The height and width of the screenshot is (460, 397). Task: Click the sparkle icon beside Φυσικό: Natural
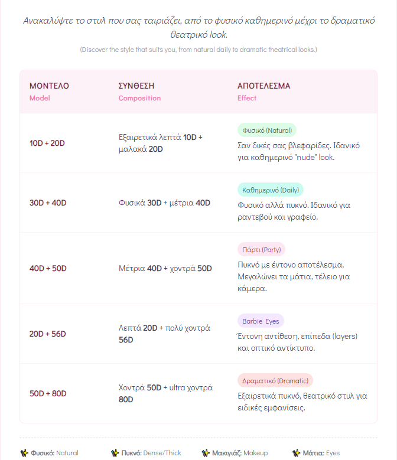(x=24, y=453)
